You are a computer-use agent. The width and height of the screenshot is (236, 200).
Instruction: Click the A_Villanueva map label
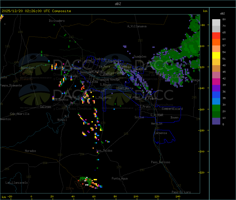click(137, 26)
